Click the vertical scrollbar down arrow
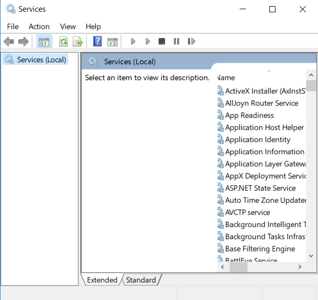The image size is (318, 300). (x=311, y=256)
